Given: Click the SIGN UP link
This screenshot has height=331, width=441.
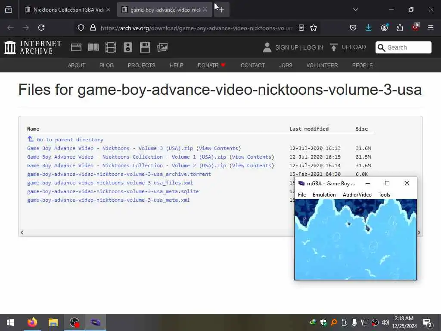Looking at the screenshot, I should (x=287, y=47).
